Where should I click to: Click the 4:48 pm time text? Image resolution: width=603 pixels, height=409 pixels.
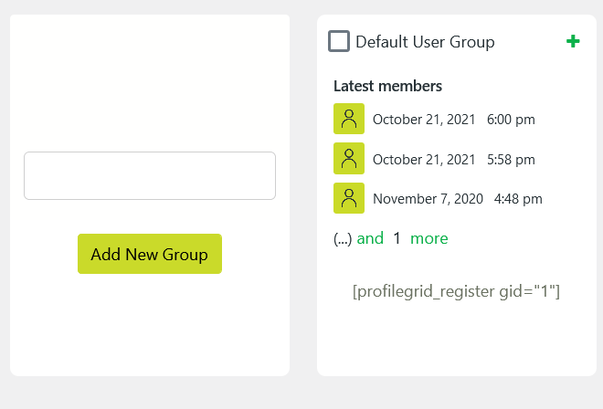pyautogui.click(x=518, y=199)
